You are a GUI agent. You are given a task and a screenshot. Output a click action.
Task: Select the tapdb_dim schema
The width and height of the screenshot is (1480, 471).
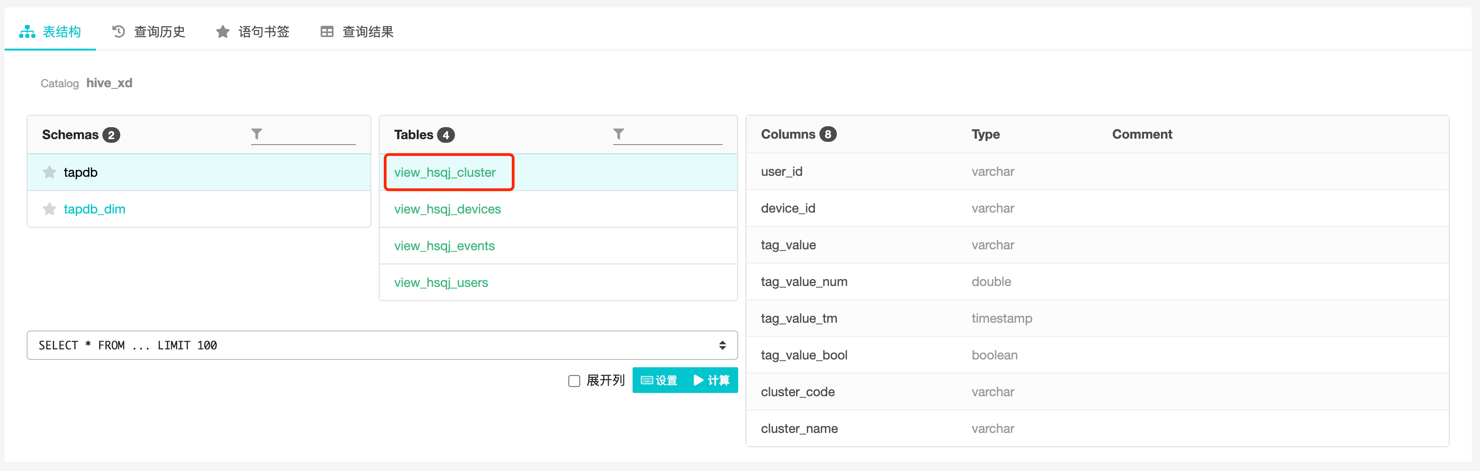(x=94, y=209)
